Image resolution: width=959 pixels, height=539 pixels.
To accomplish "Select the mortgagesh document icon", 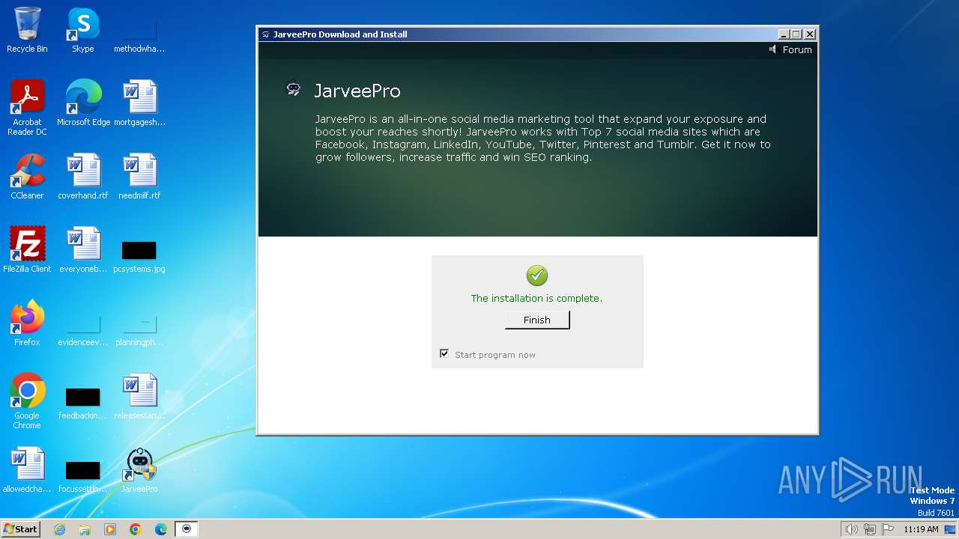I will [139, 103].
